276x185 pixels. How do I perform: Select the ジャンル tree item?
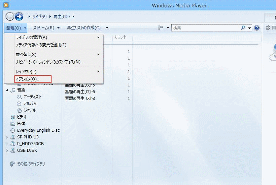pyautogui.click(x=30, y=110)
